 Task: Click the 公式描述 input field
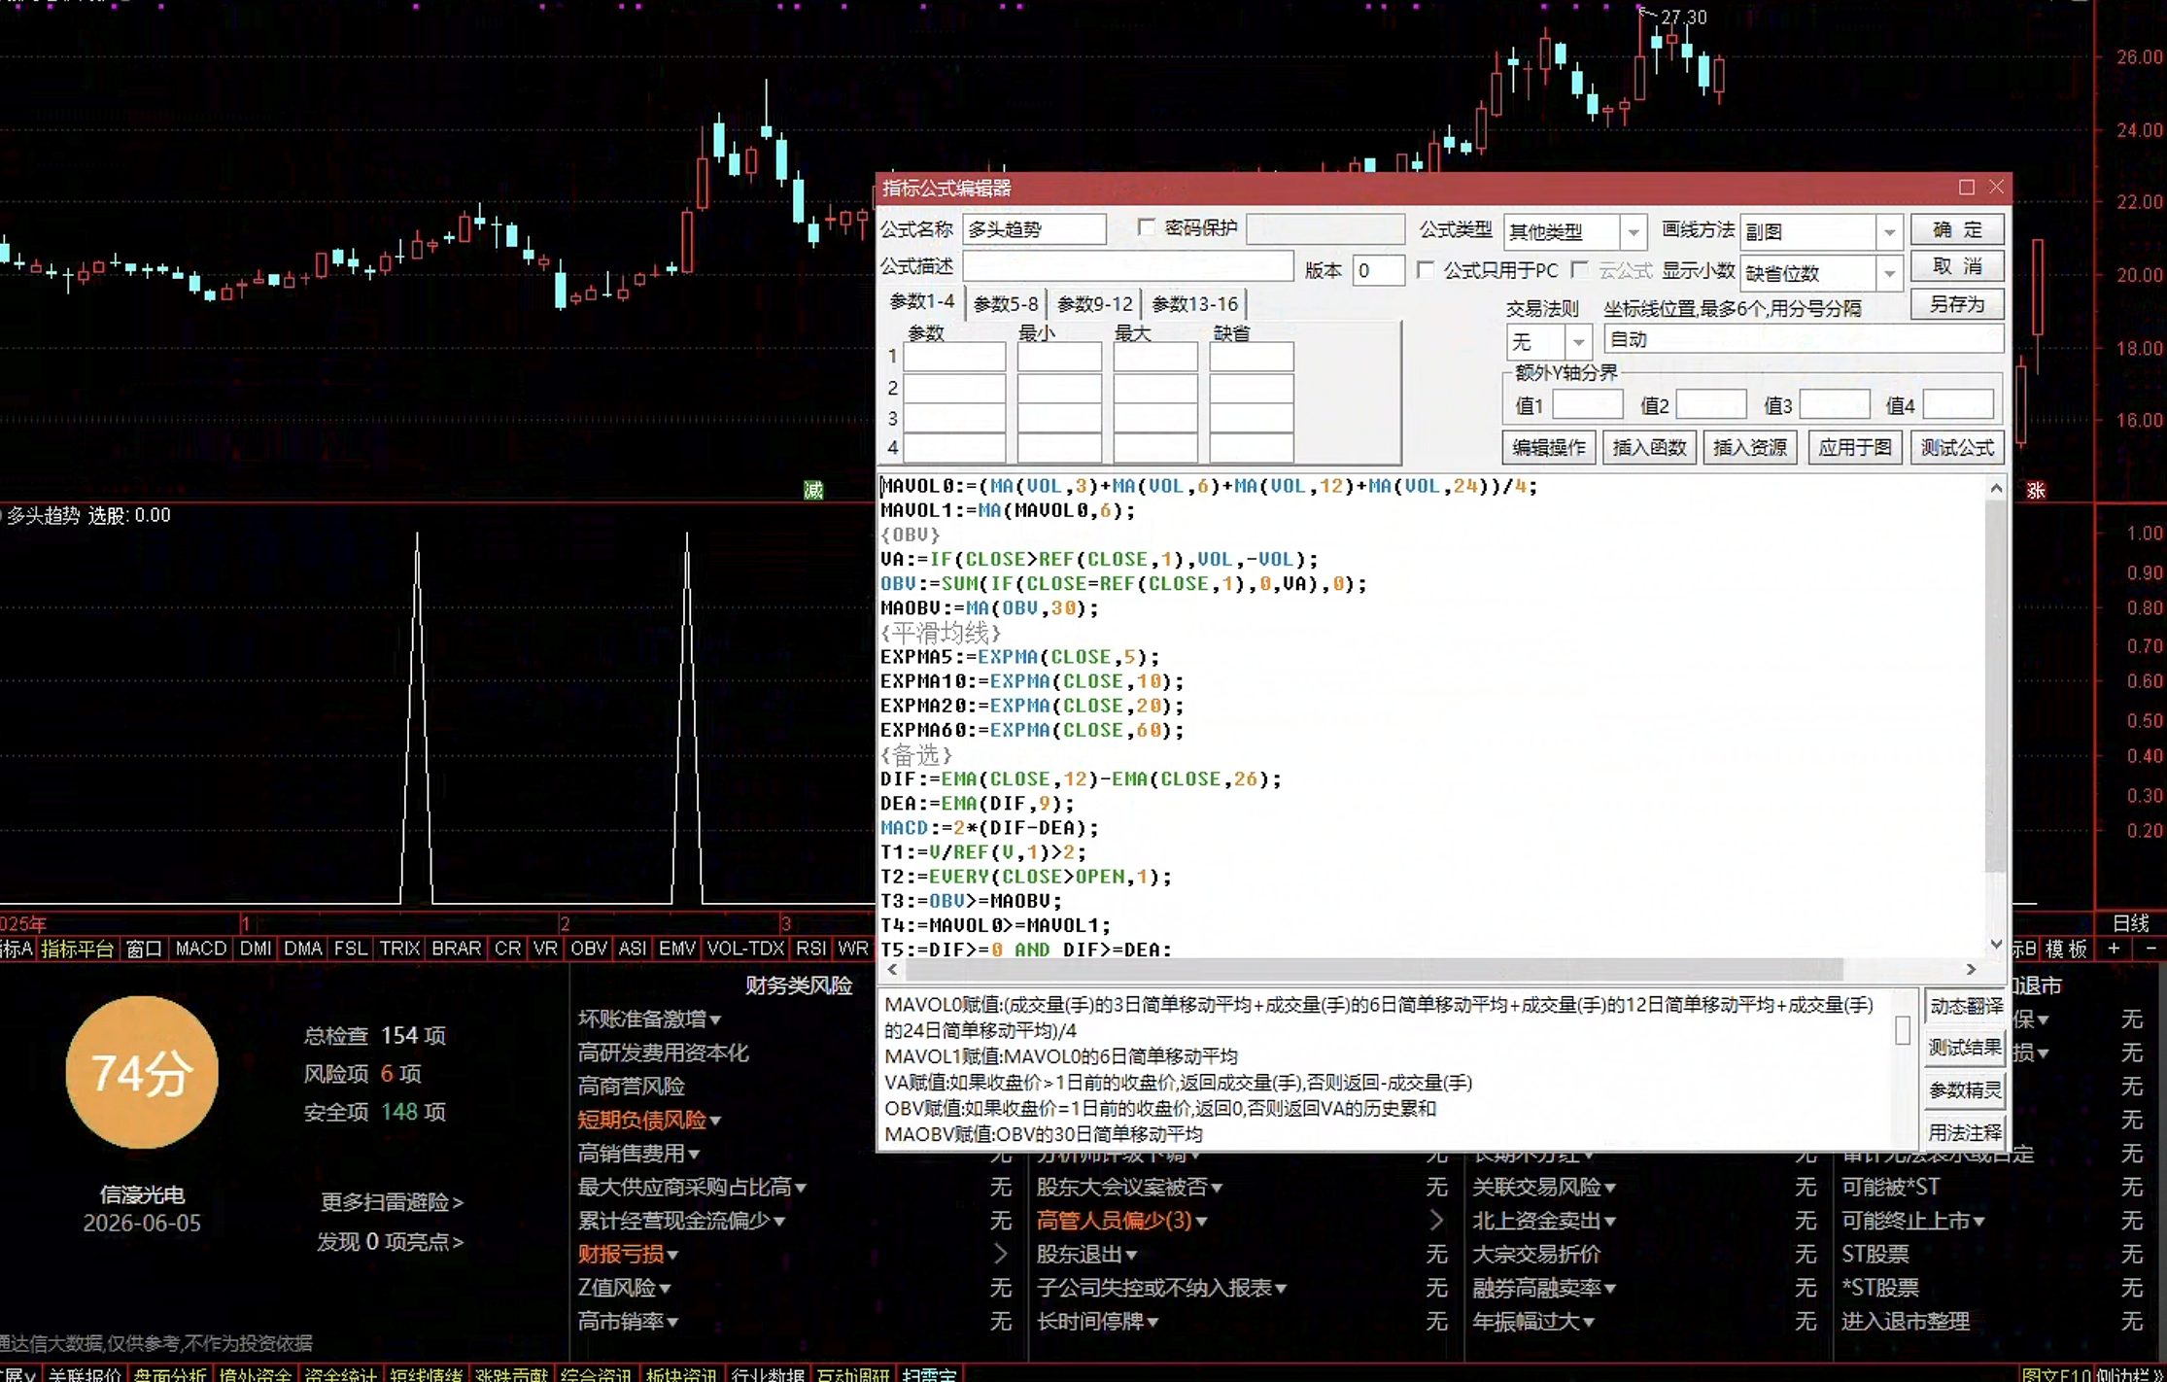(x=1127, y=266)
